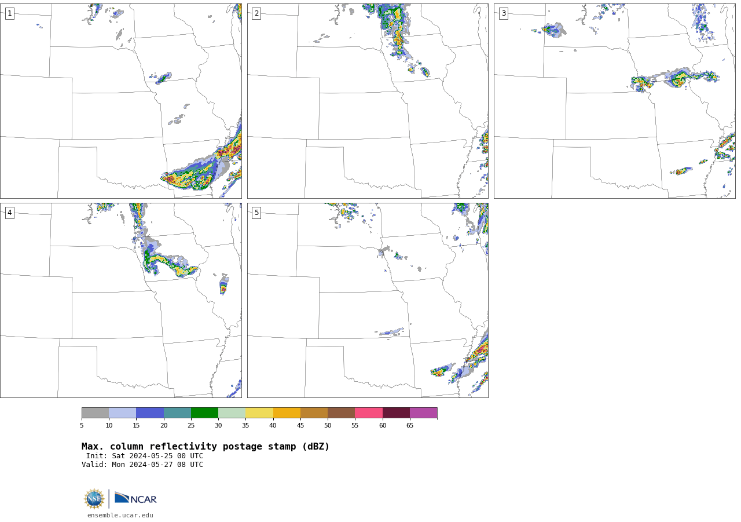
Task: Click the colorbar tick label 65
Action: (x=410, y=426)
